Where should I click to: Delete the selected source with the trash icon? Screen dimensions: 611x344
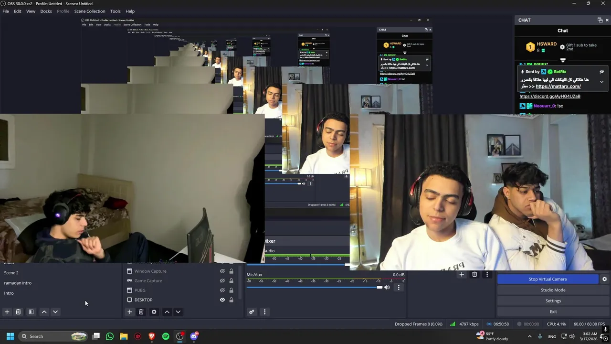pyautogui.click(x=141, y=312)
